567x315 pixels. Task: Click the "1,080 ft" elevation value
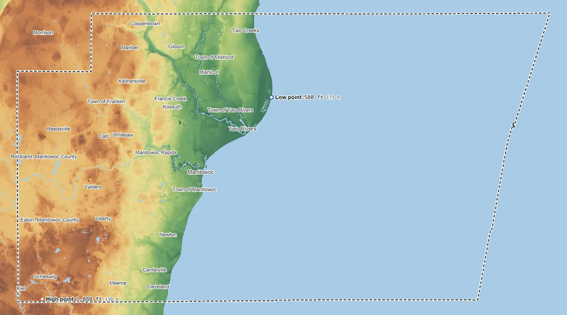89,299
